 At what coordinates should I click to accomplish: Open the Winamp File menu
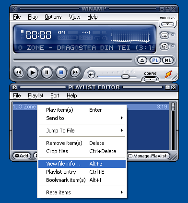pyautogui.click(x=17, y=17)
